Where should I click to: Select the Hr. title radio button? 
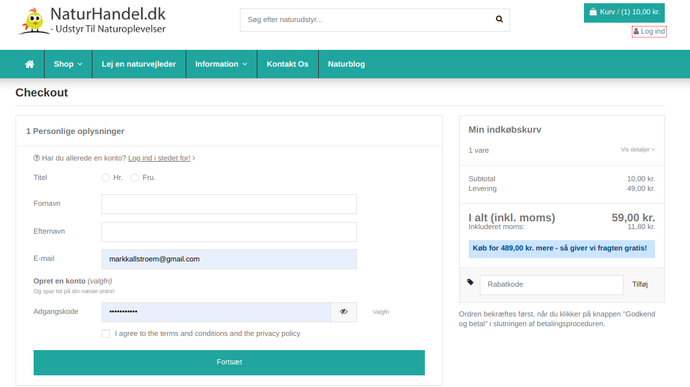(105, 177)
